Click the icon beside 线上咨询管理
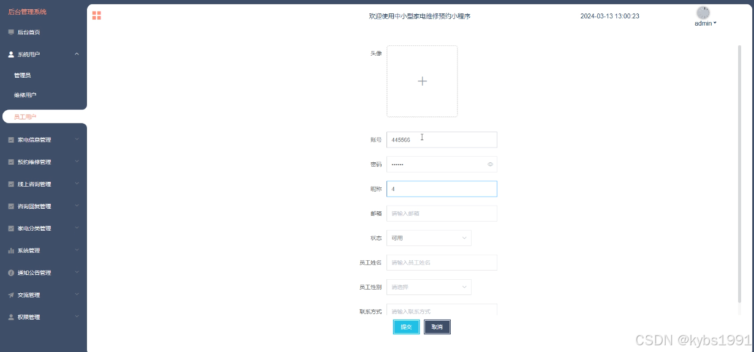Image resolution: width=754 pixels, height=352 pixels. (11, 184)
